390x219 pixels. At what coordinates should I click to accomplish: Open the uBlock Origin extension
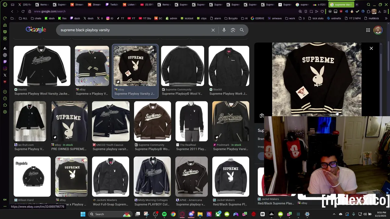tap(341, 12)
